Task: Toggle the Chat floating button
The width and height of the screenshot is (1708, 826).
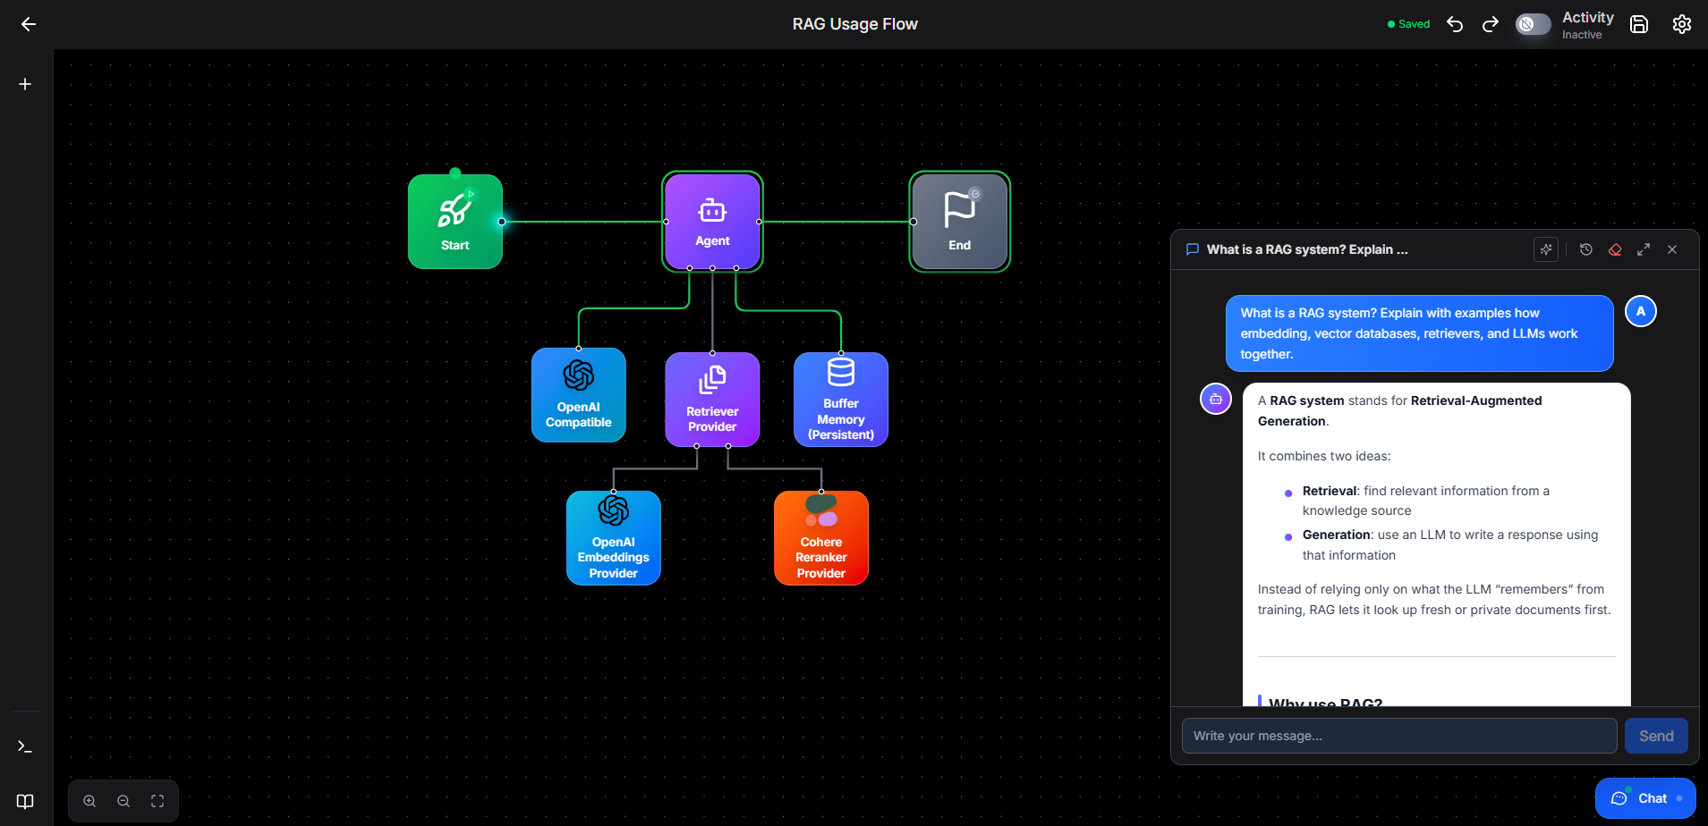Action: tap(1645, 798)
